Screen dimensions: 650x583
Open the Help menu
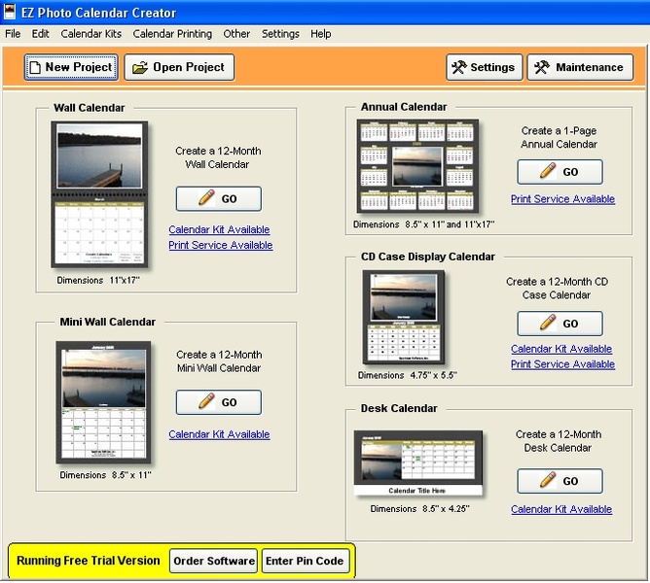click(x=321, y=34)
